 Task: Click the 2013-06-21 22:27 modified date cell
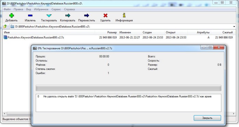[x=129, y=37]
